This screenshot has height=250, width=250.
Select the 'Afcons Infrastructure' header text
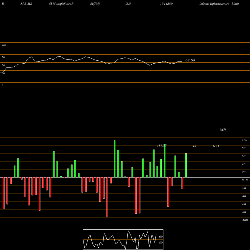click(x=214, y=4)
